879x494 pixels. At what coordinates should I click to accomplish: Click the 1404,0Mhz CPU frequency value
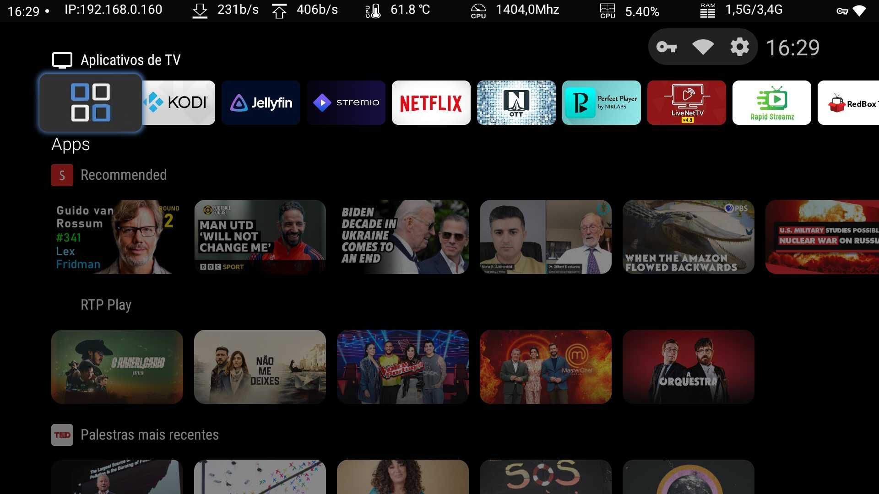coord(527,10)
